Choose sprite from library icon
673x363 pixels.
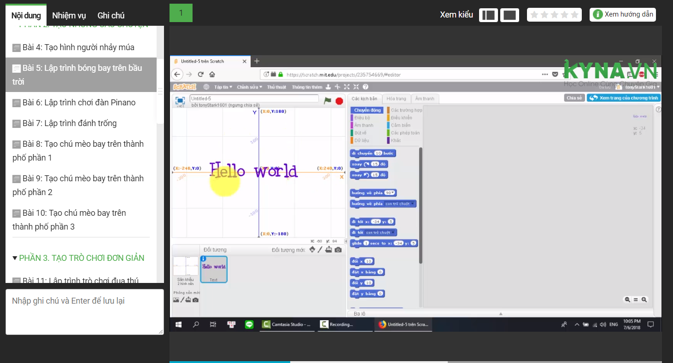pyautogui.click(x=312, y=250)
